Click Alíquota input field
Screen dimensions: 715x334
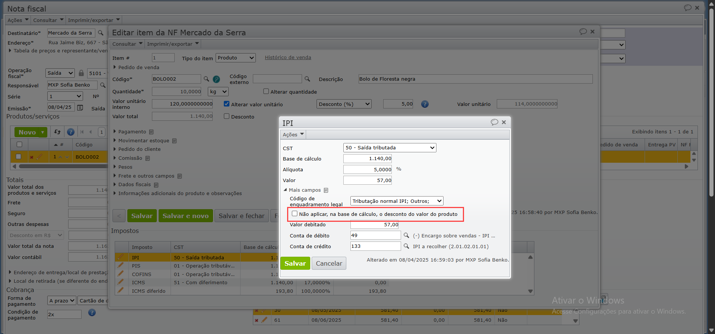(368, 169)
